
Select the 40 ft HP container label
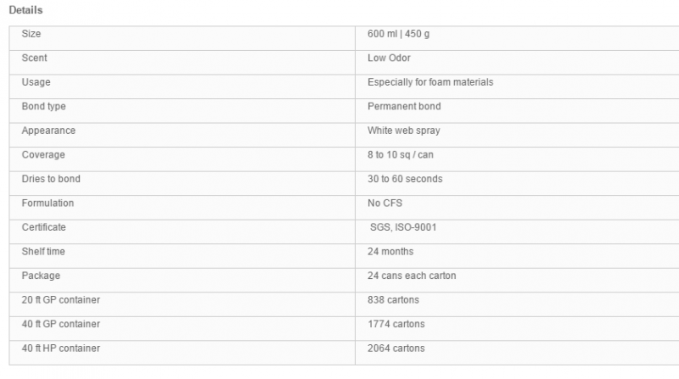[60, 348]
